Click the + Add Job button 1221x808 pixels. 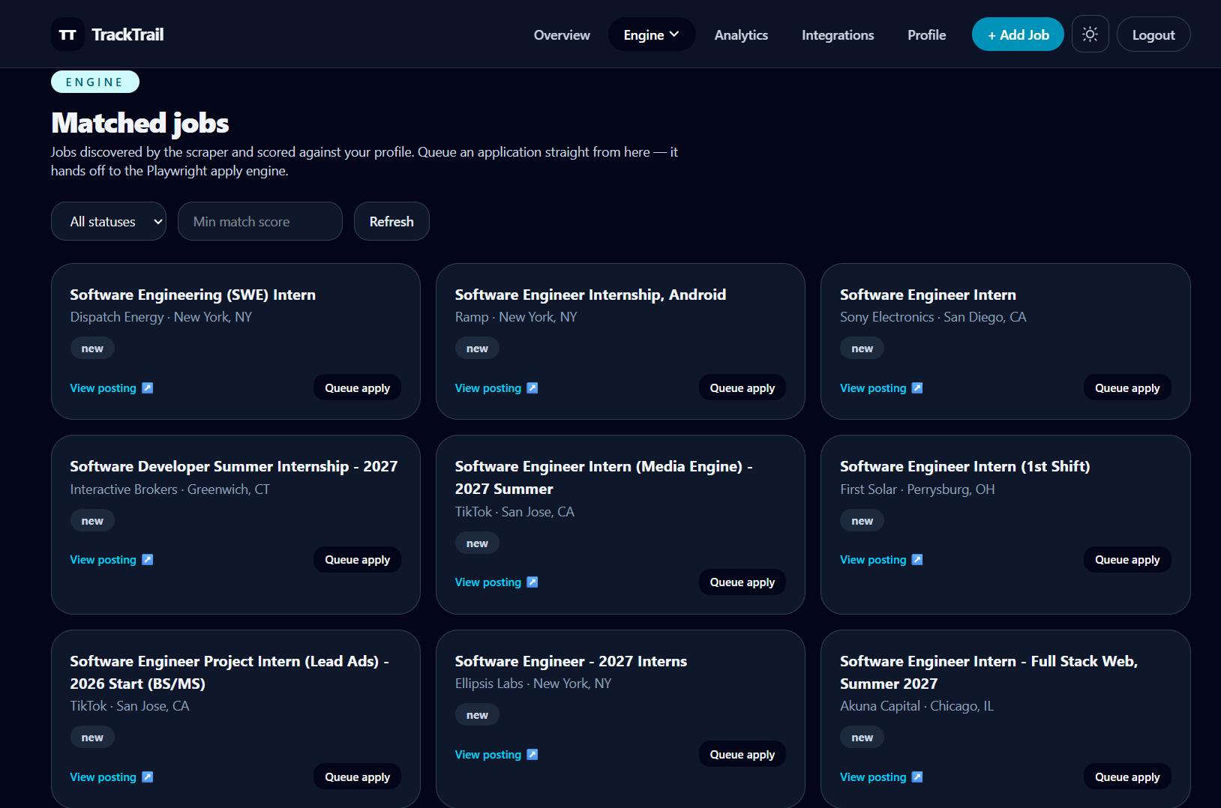[x=1018, y=34]
